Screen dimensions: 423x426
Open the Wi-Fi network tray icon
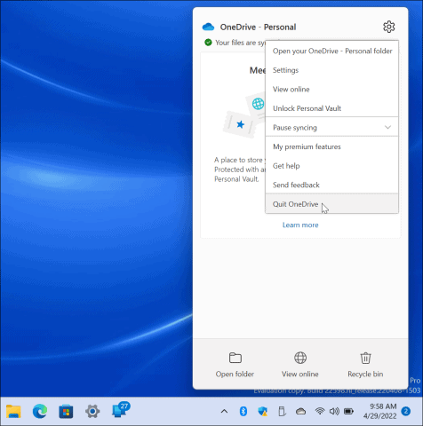tap(320, 411)
